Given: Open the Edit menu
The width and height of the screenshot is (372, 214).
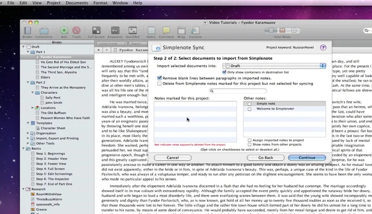Looking at the screenshot, I should 23,3.
